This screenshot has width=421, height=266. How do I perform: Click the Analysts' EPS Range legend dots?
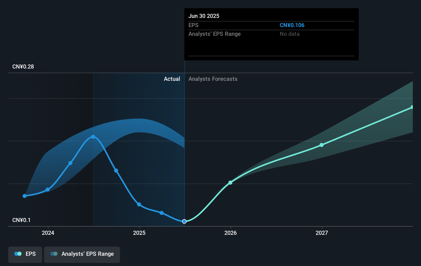(54, 254)
